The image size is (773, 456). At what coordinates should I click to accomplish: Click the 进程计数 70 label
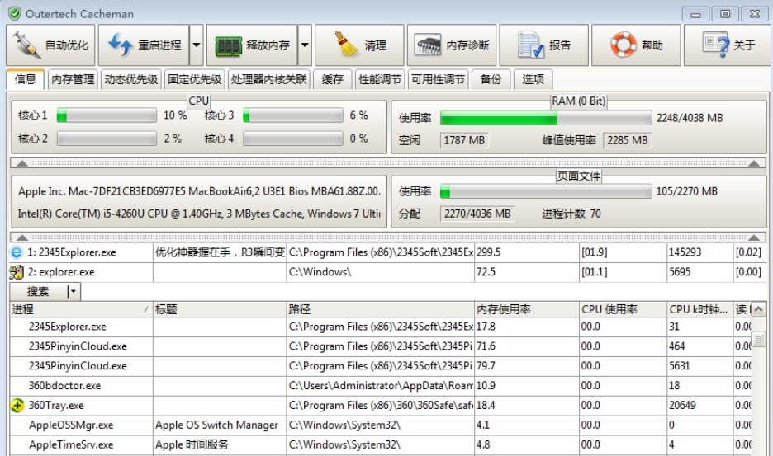571,214
